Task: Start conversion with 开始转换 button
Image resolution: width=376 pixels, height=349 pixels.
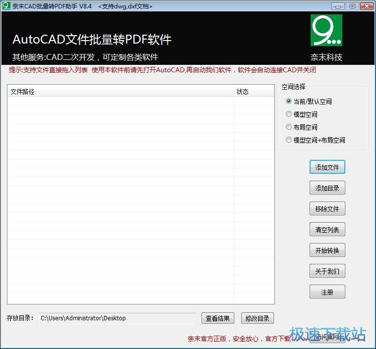Action: [x=327, y=250]
